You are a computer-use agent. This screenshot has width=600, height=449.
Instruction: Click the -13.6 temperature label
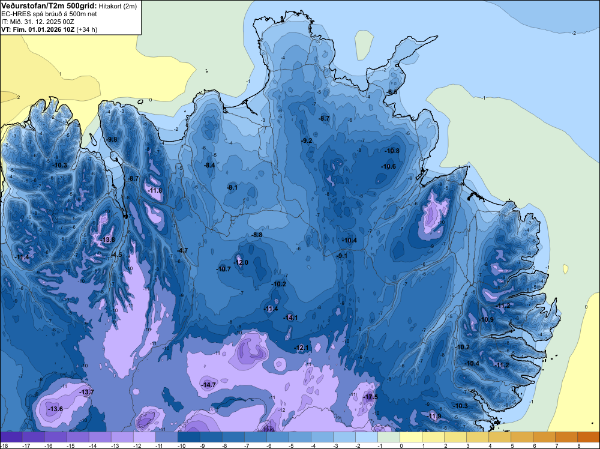[55, 409]
